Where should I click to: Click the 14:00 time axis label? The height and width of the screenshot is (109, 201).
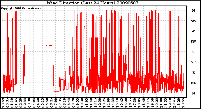[108, 103]
